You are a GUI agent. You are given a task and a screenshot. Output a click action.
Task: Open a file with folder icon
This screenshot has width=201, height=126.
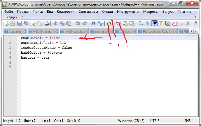tap(13, 23)
